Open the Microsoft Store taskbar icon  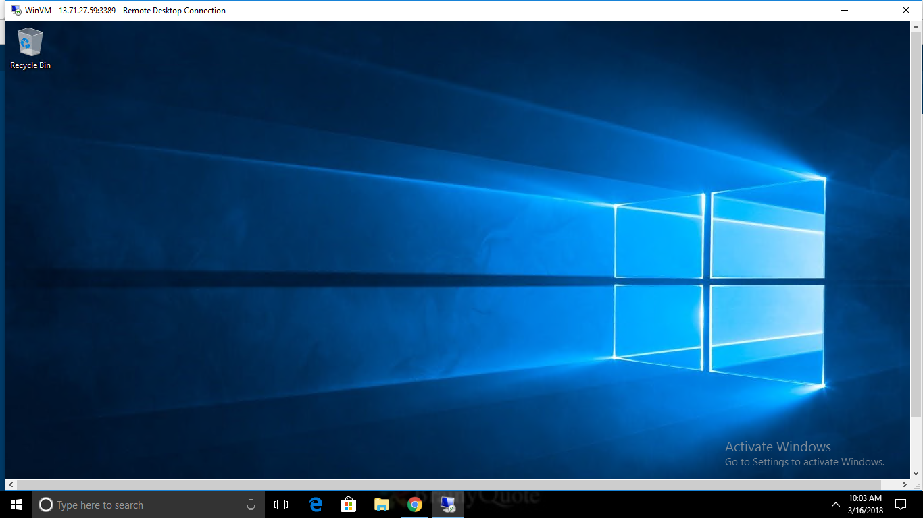tap(349, 505)
